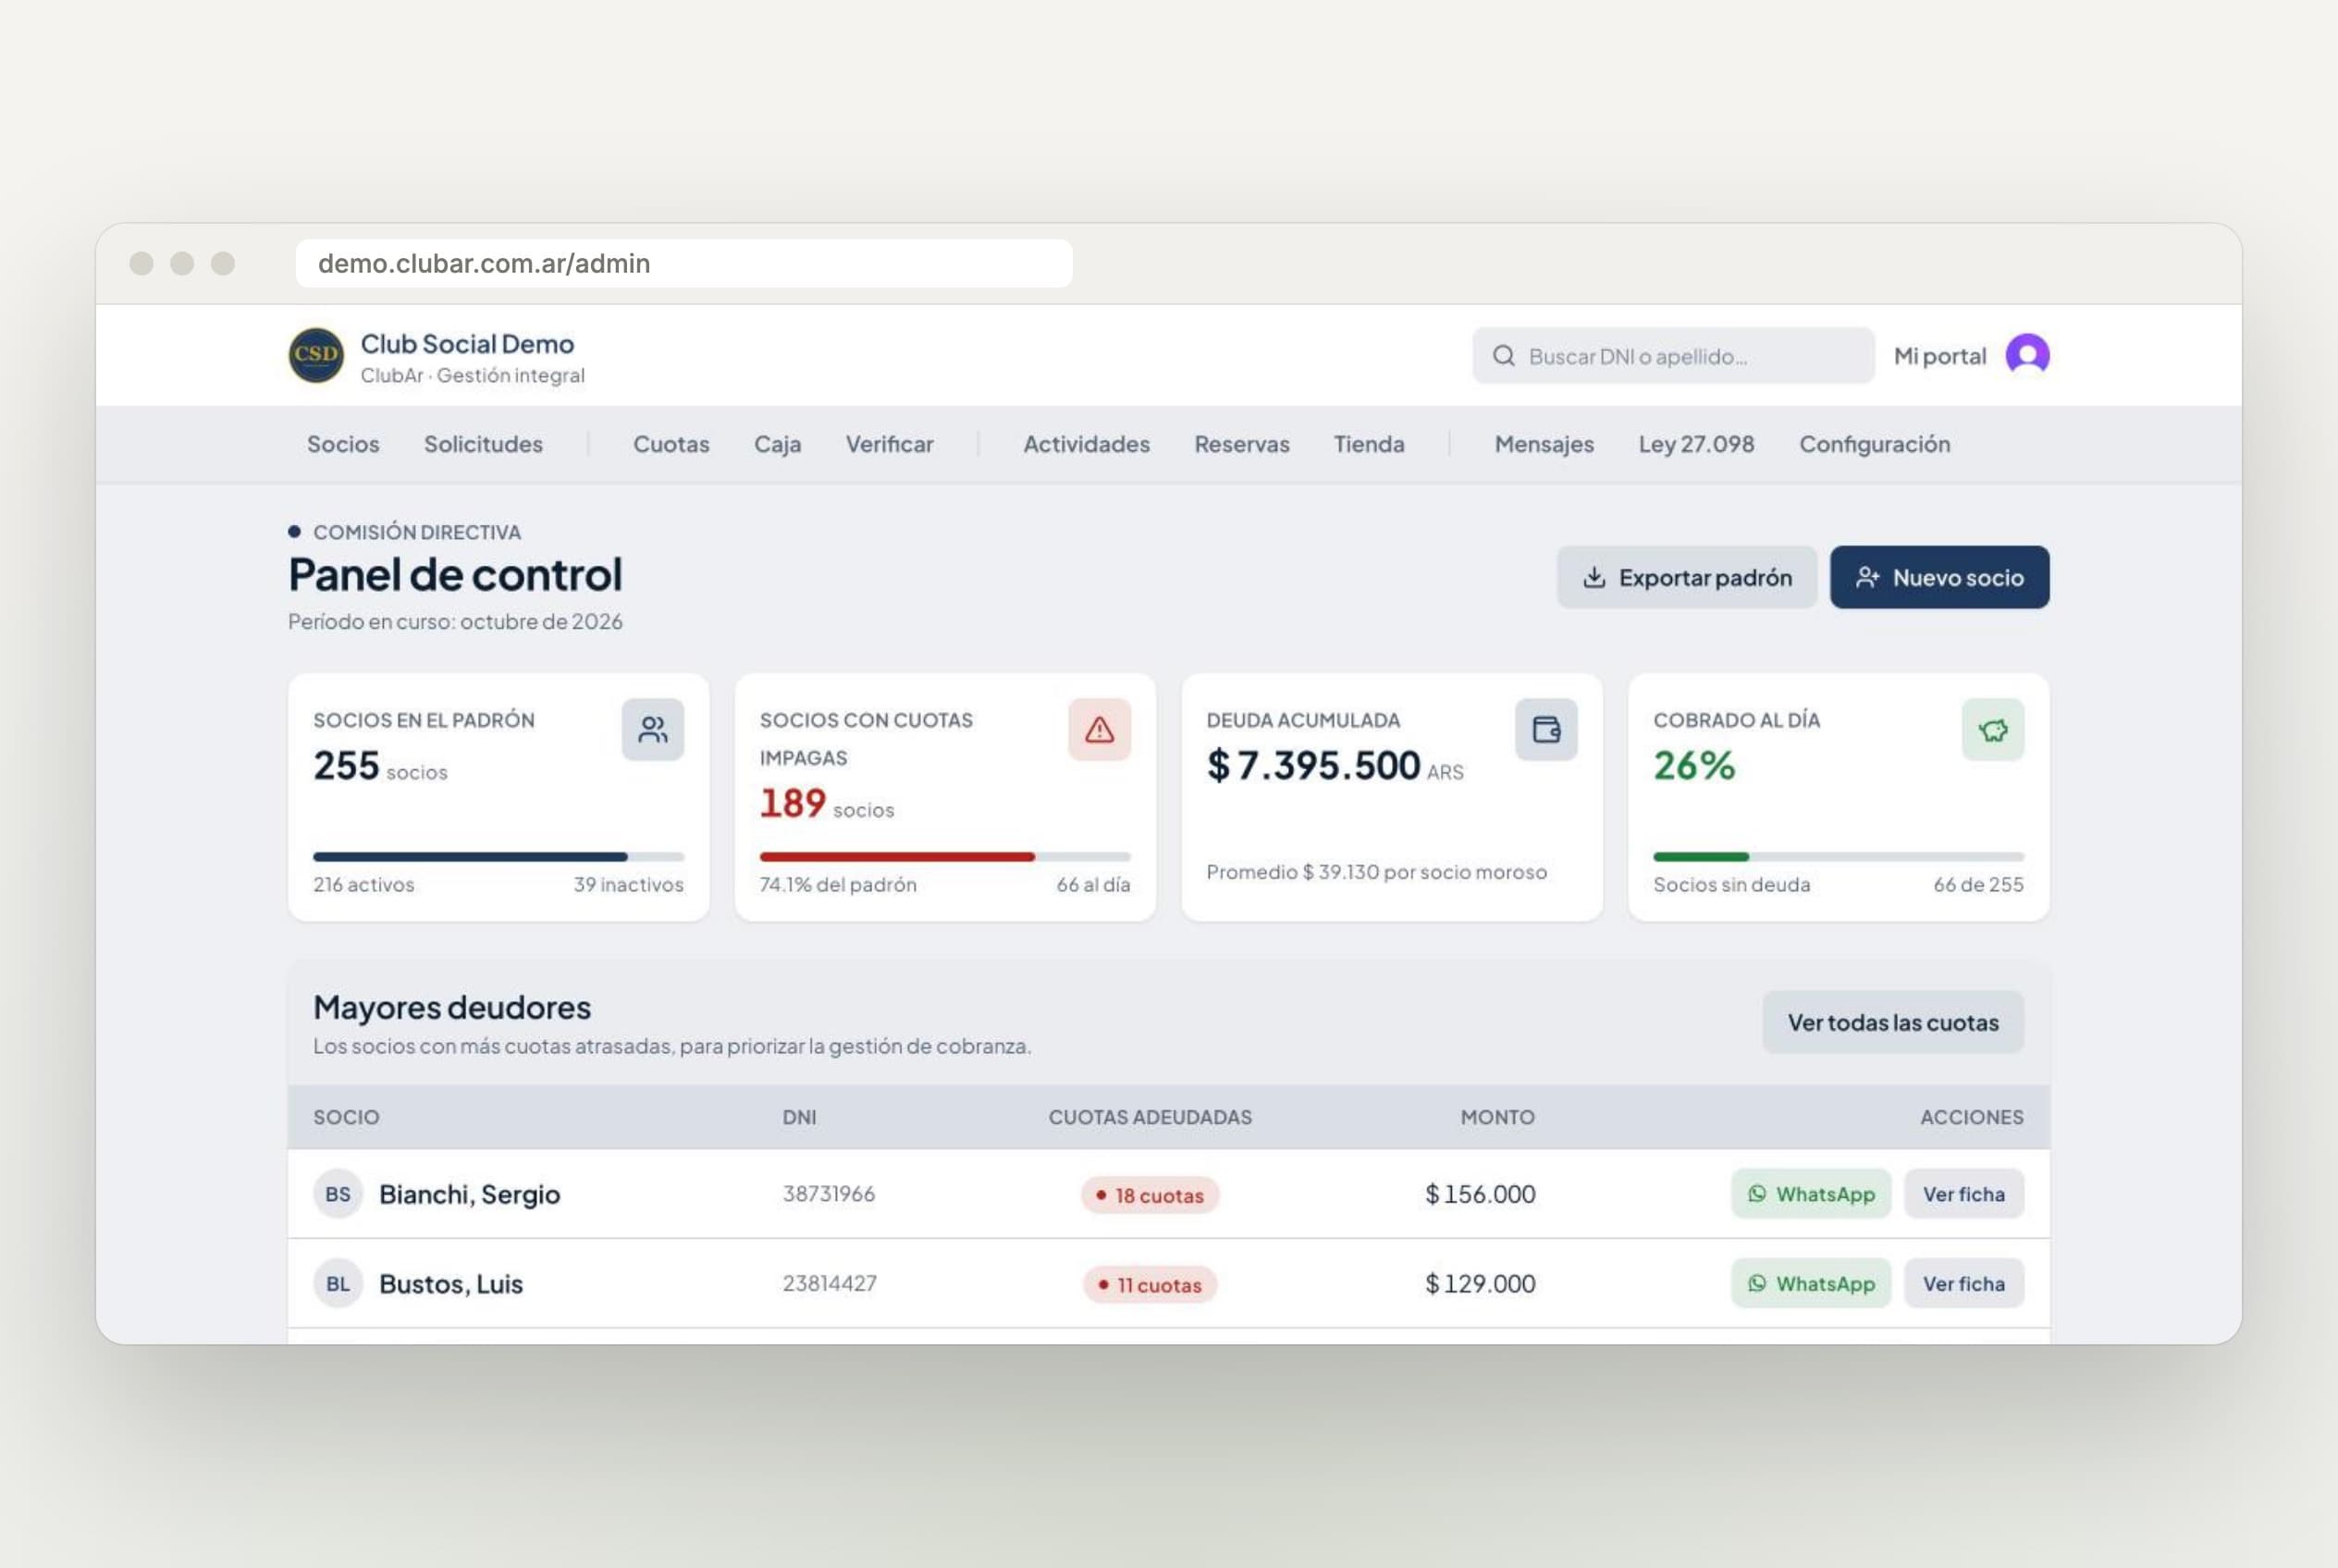Click the BL avatar for Bustos, Luis
The width and height of the screenshot is (2338, 1568).
coord(338,1284)
